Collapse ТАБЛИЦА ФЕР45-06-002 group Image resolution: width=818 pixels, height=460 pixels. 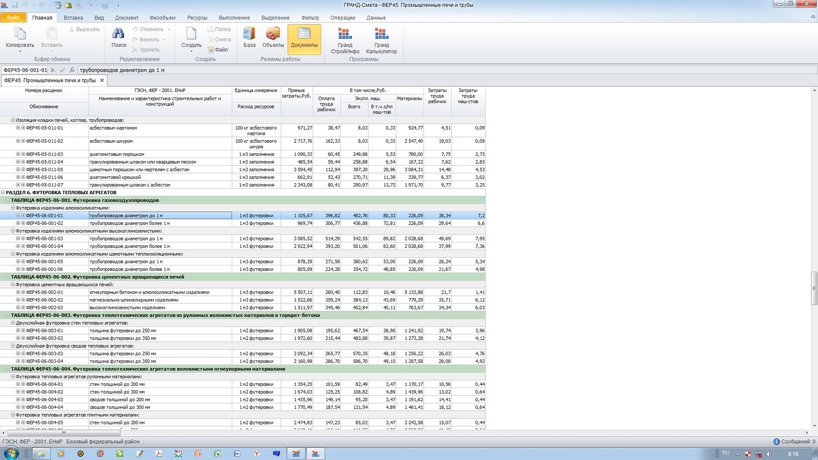tap(8, 277)
